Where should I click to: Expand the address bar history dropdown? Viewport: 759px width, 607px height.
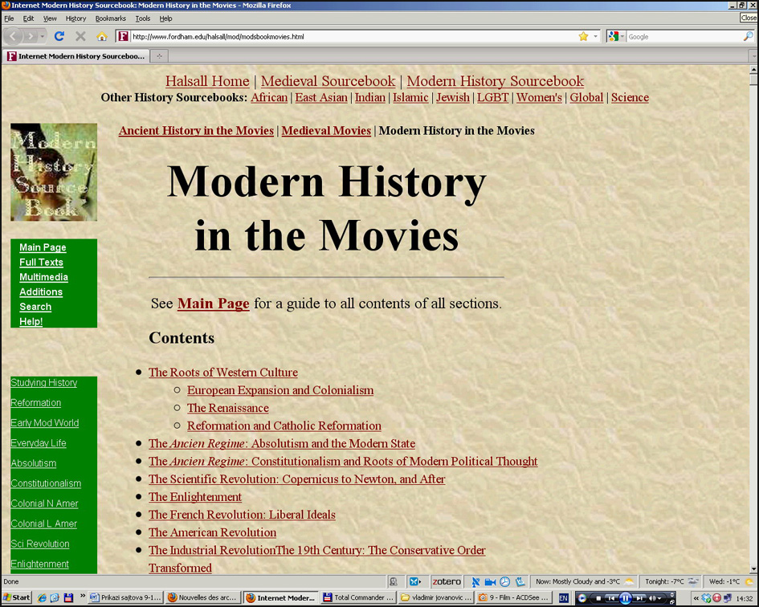click(595, 36)
